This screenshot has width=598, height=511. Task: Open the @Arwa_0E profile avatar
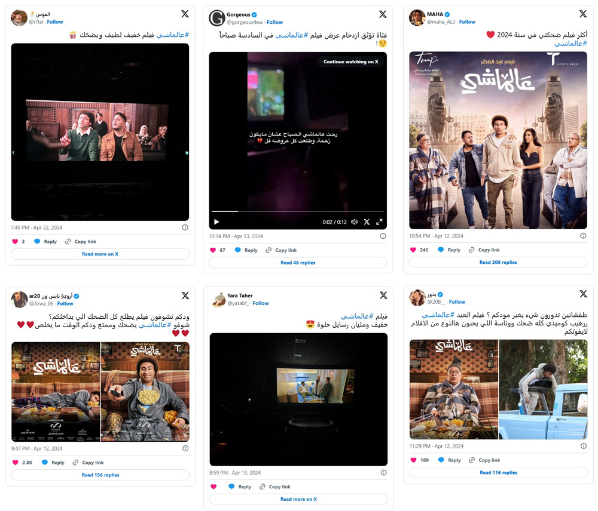coord(19,299)
